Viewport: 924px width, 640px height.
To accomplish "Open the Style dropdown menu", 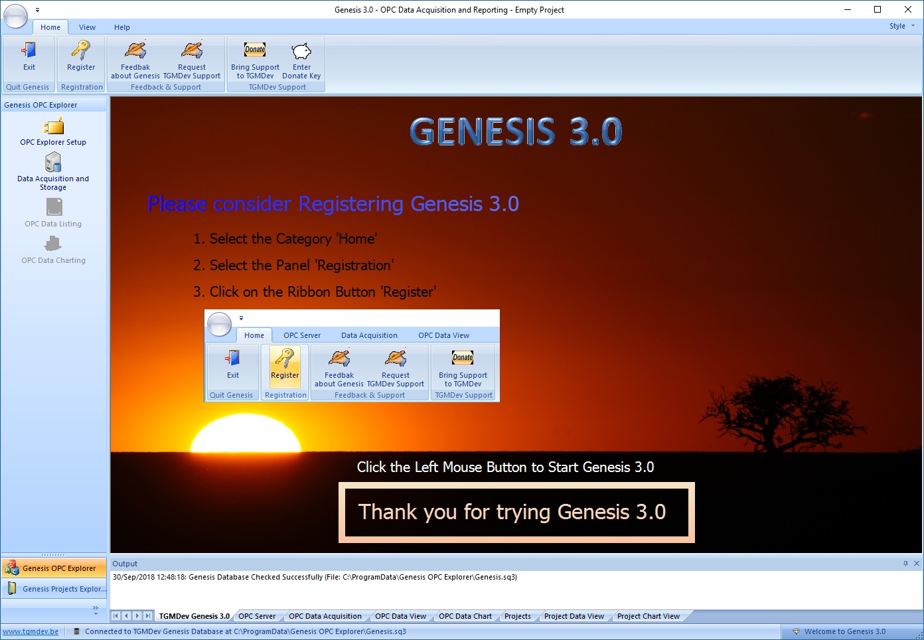I will click(902, 27).
